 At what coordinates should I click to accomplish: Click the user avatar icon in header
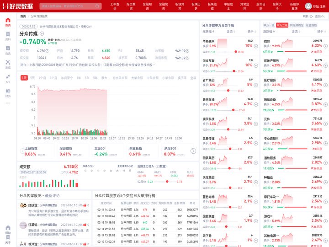click(308, 6)
